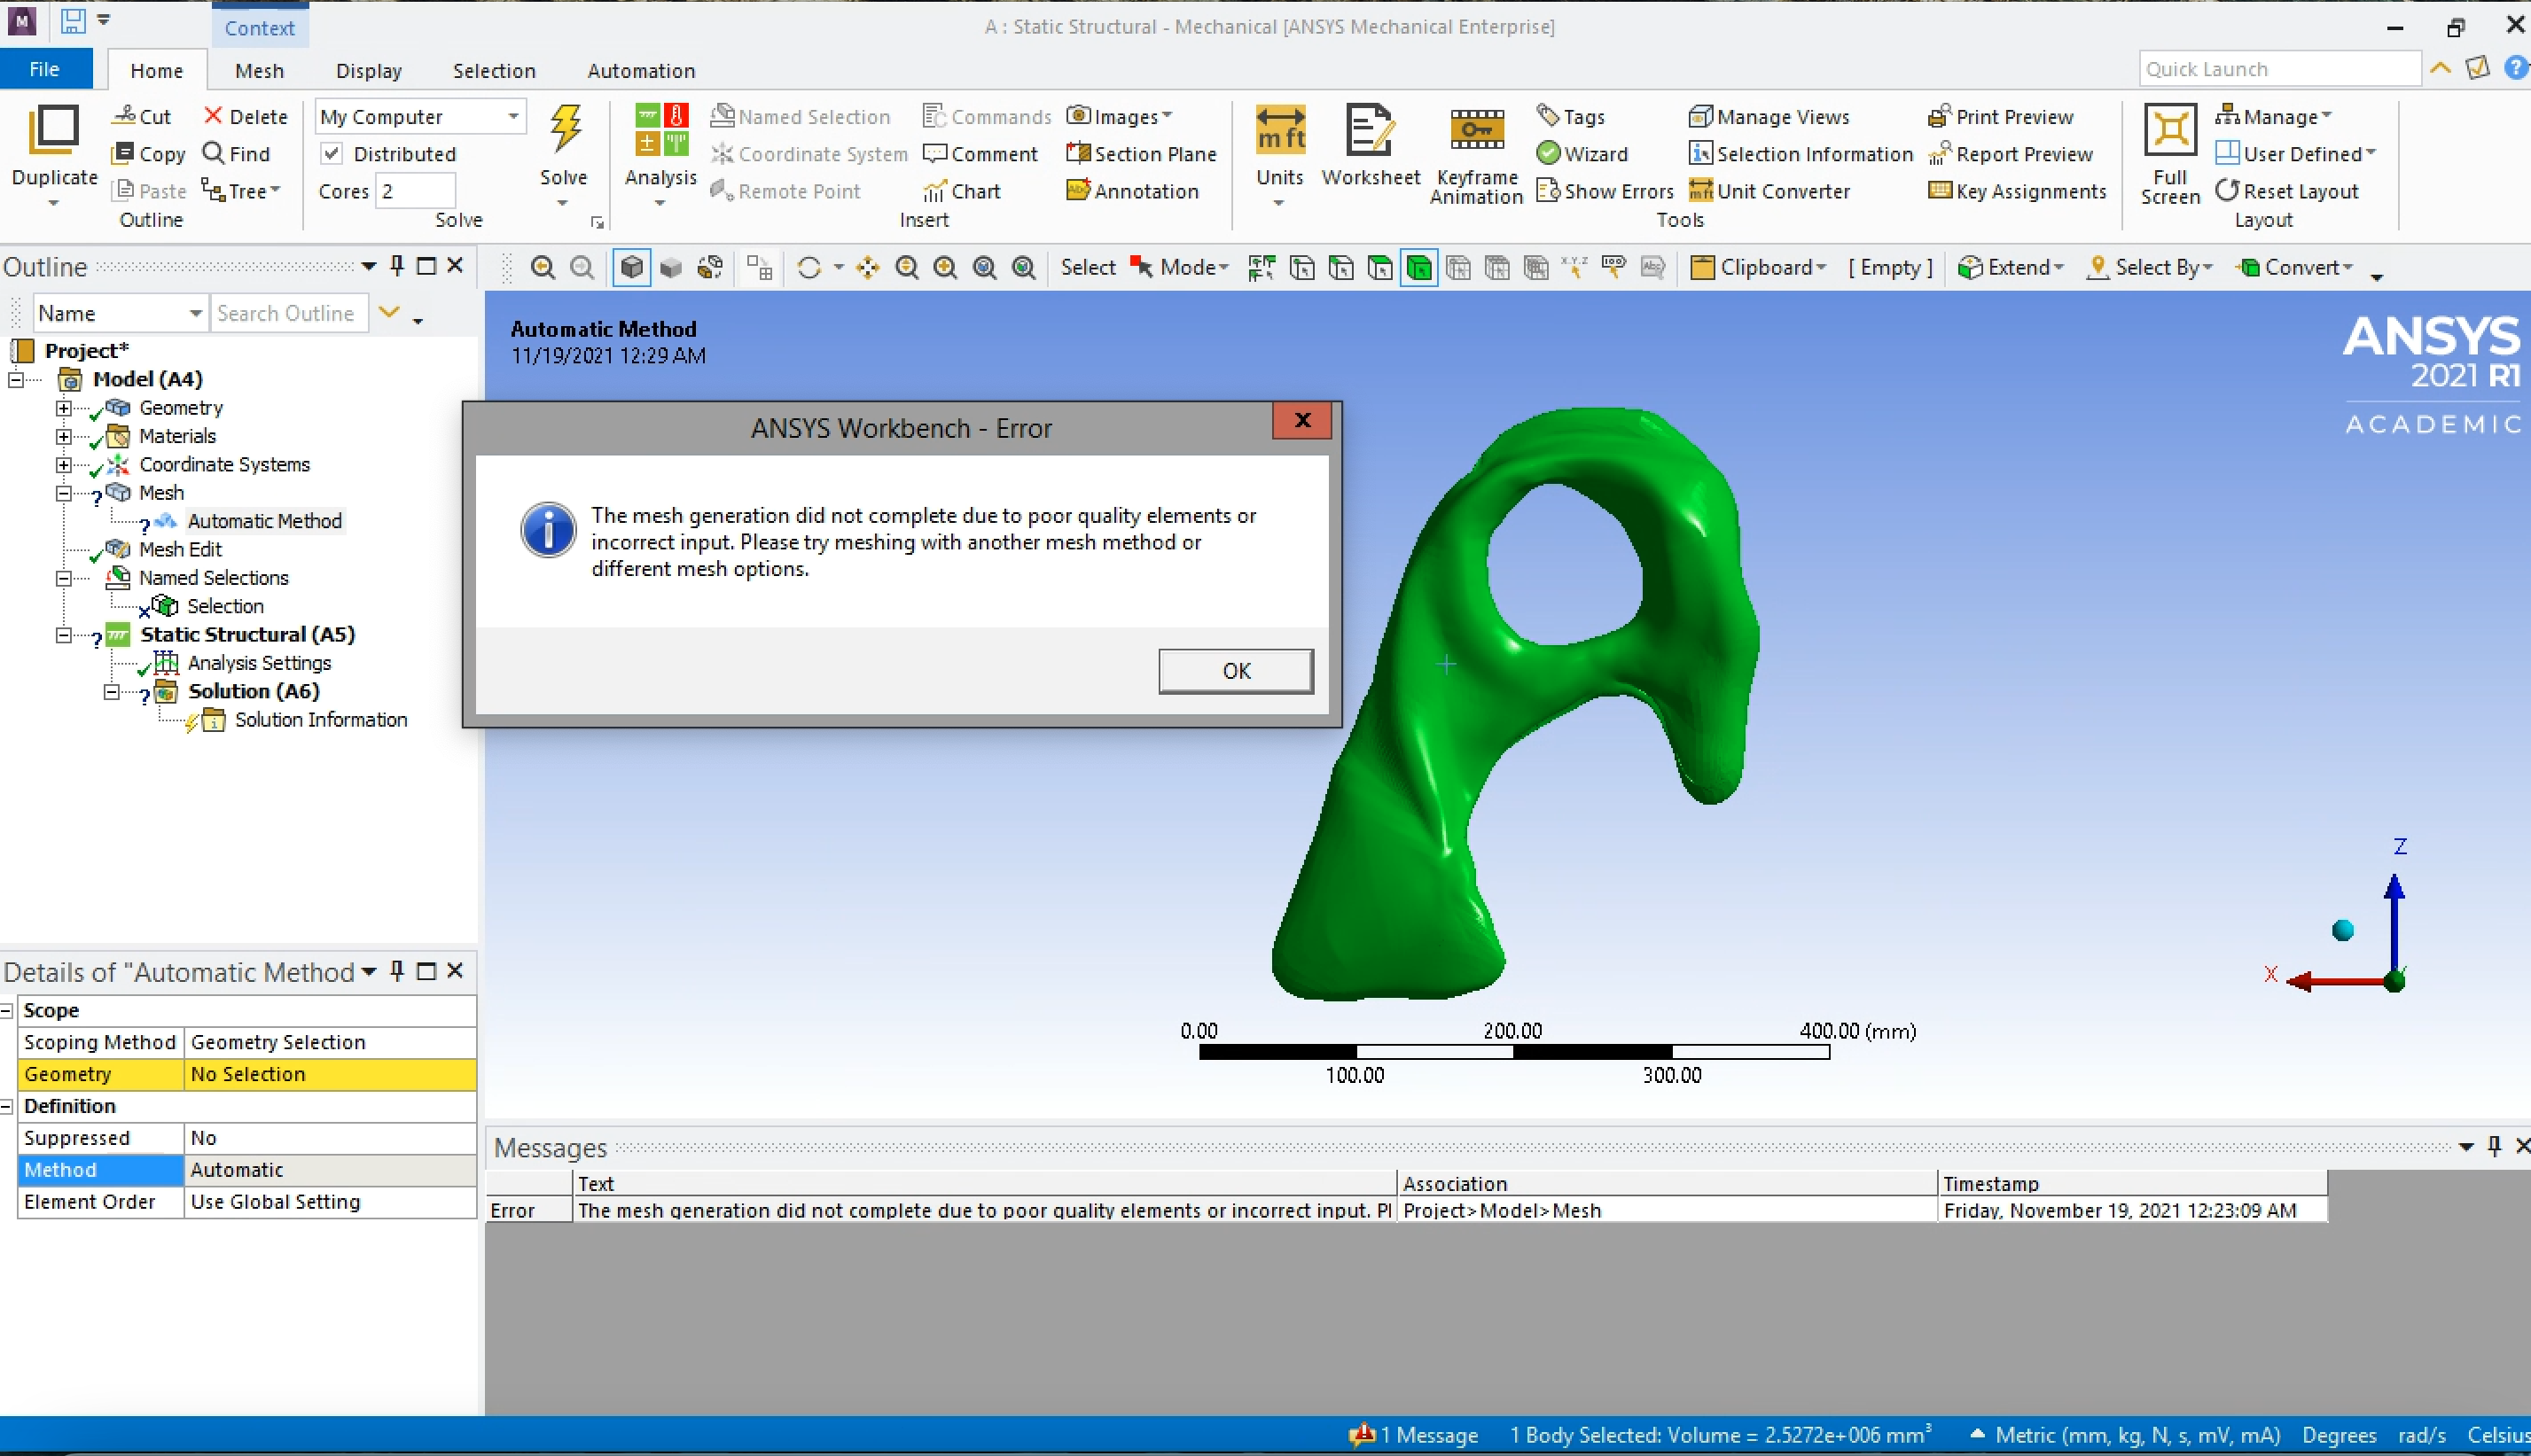The width and height of the screenshot is (2531, 1456).
Task: Activate Body selection filter
Action: (1418, 268)
